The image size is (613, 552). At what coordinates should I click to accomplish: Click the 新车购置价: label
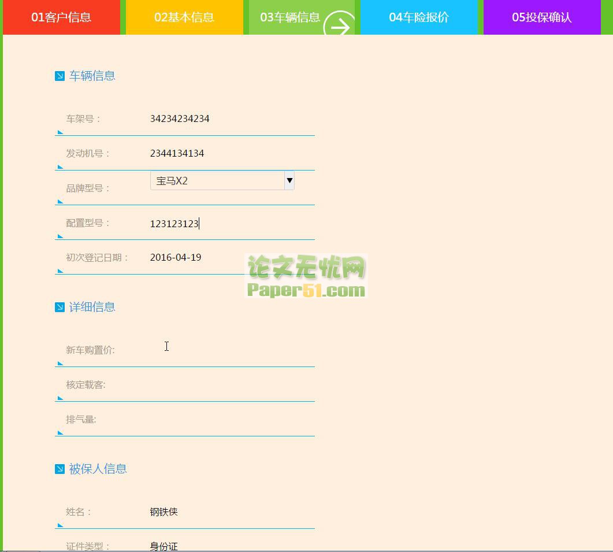coord(90,350)
